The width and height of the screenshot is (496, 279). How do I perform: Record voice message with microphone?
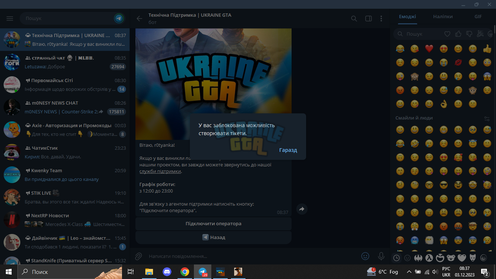click(381, 256)
